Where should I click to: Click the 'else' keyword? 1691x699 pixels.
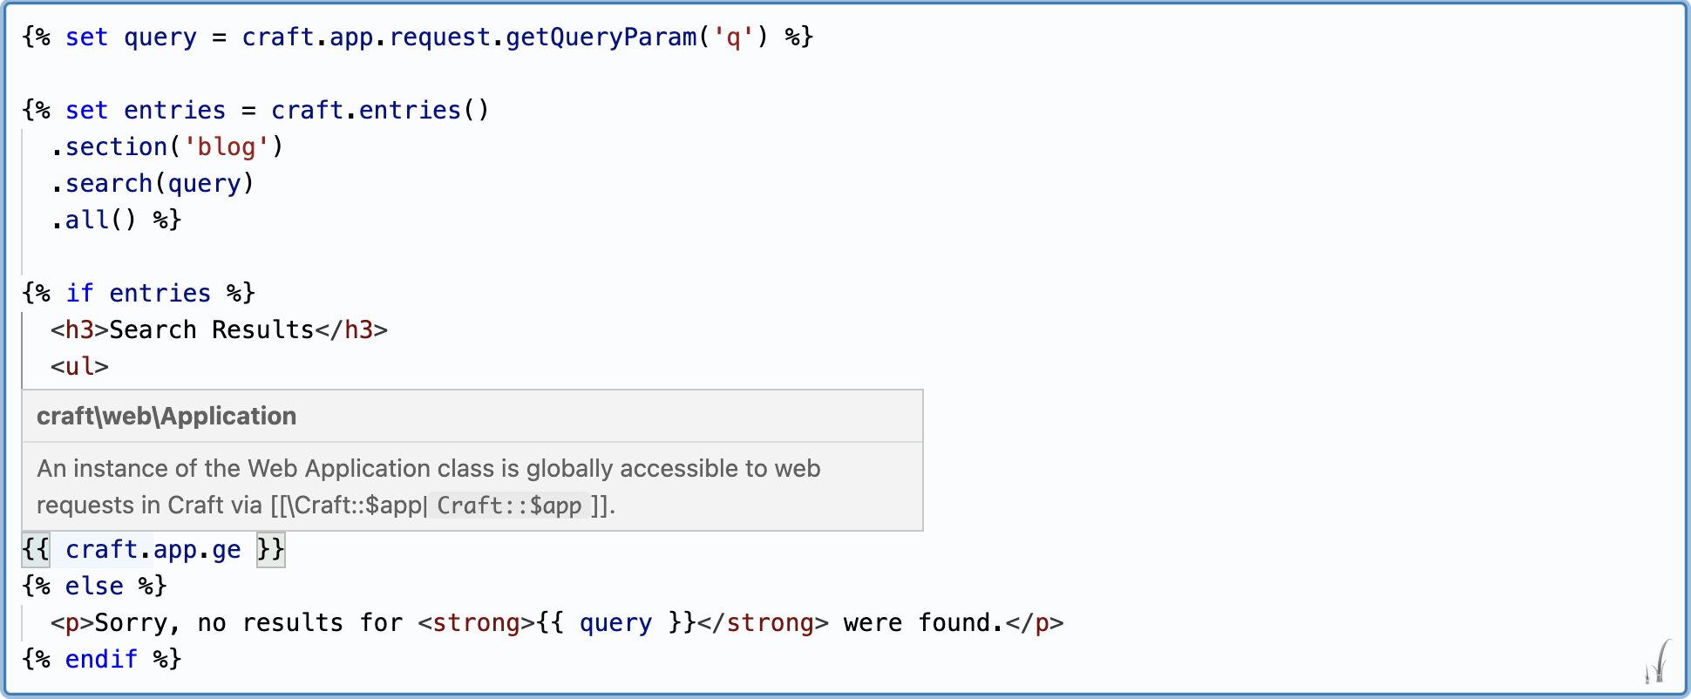(x=94, y=587)
